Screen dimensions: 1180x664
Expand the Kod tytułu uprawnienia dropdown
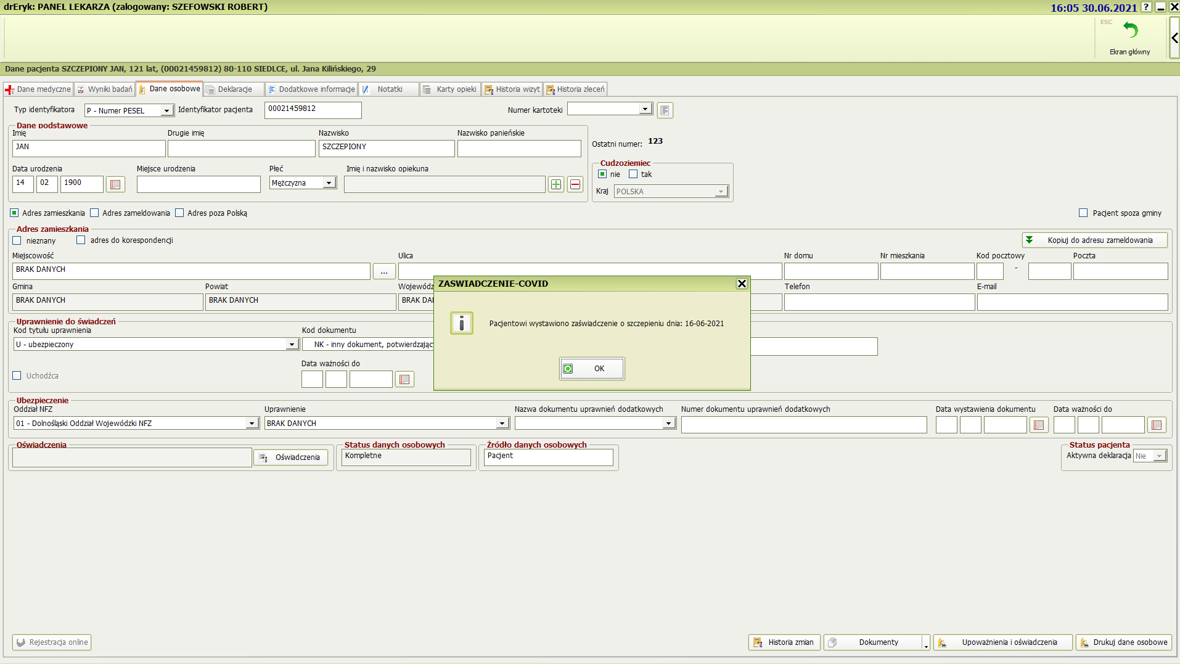pos(292,345)
